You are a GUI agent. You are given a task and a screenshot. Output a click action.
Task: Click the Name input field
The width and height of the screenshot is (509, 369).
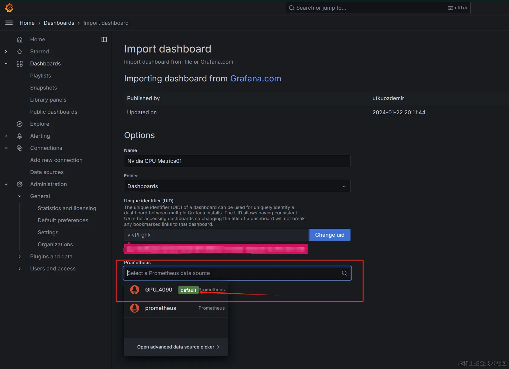point(237,161)
